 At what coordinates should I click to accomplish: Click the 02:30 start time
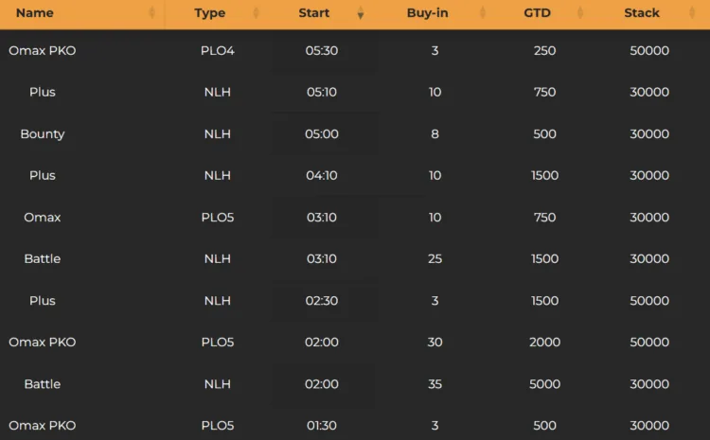click(x=322, y=301)
